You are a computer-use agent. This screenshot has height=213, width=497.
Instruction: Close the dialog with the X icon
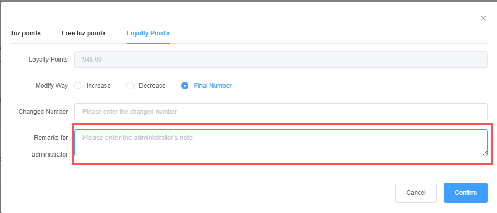[x=483, y=18]
